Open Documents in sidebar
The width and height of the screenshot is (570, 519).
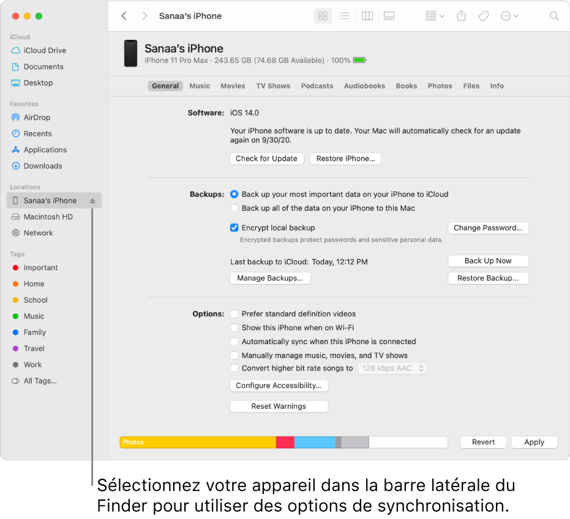click(37, 67)
